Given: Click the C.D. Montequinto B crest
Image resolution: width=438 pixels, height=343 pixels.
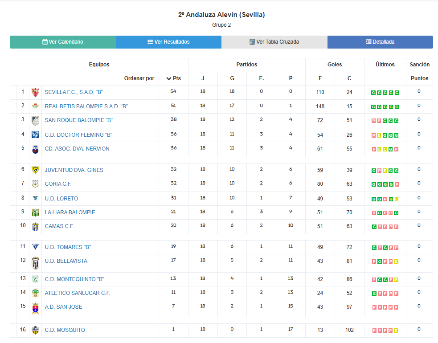Looking at the screenshot, I should (35, 279).
